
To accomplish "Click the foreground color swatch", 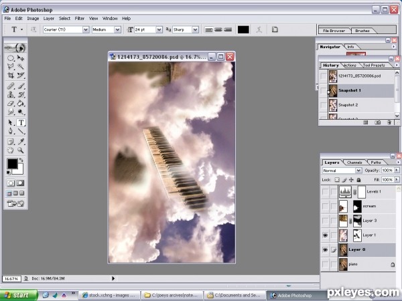I will click(12, 164).
